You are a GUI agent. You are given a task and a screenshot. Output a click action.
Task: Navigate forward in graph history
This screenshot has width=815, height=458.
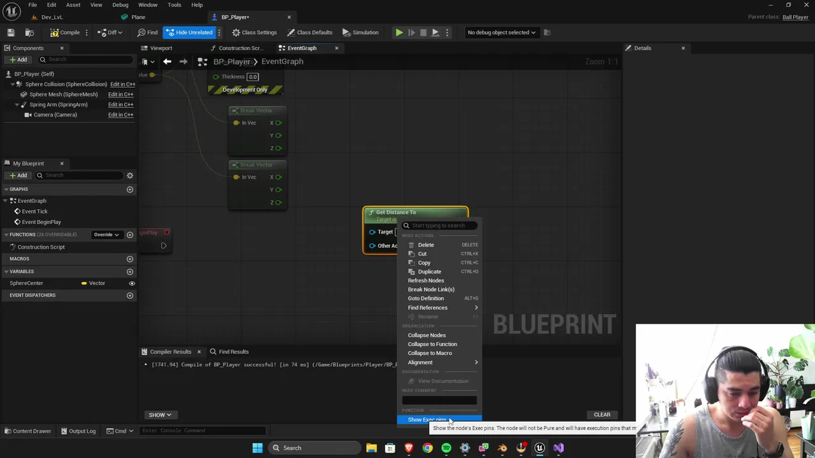pyautogui.click(x=183, y=62)
